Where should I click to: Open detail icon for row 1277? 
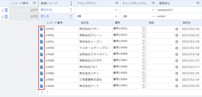(x=6, y=10)
